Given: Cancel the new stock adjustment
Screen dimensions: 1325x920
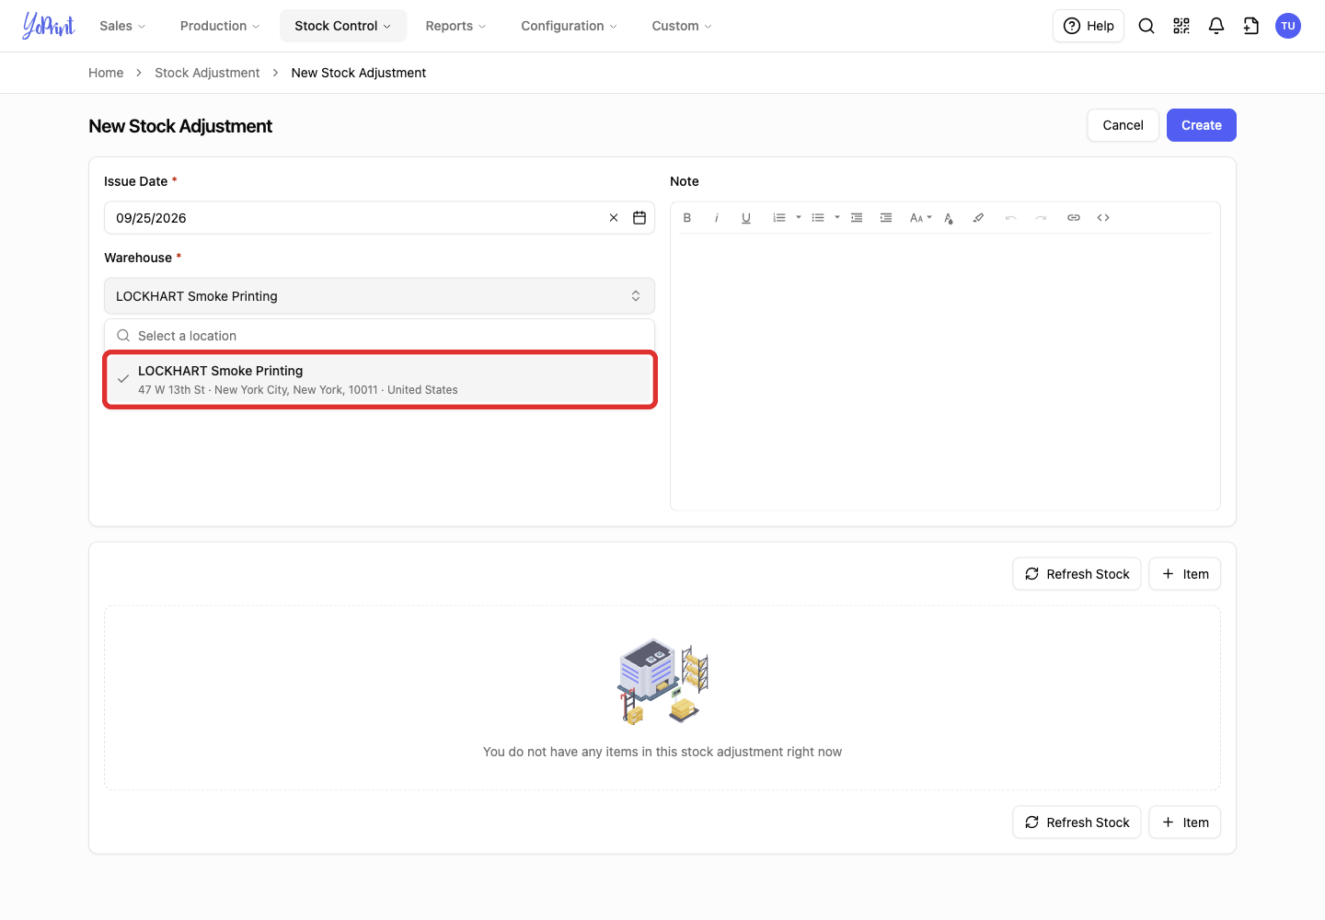Looking at the screenshot, I should 1123,125.
